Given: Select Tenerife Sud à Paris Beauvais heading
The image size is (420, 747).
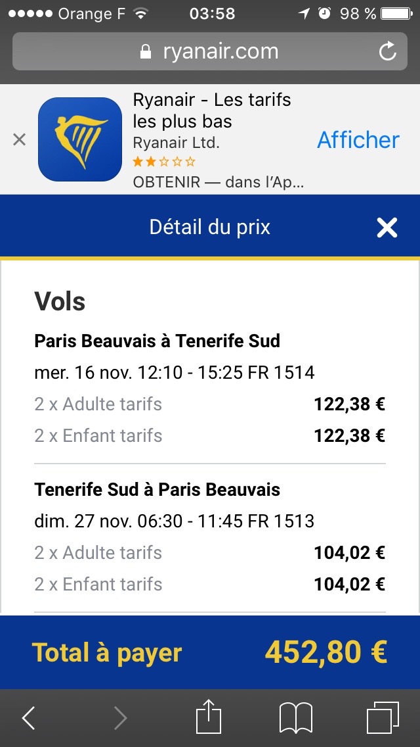Looking at the screenshot, I should 157,490.
